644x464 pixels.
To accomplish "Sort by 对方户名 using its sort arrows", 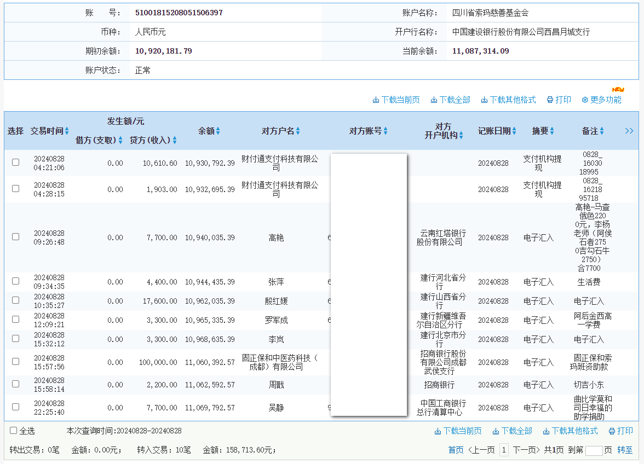I will (x=298, y=131).
